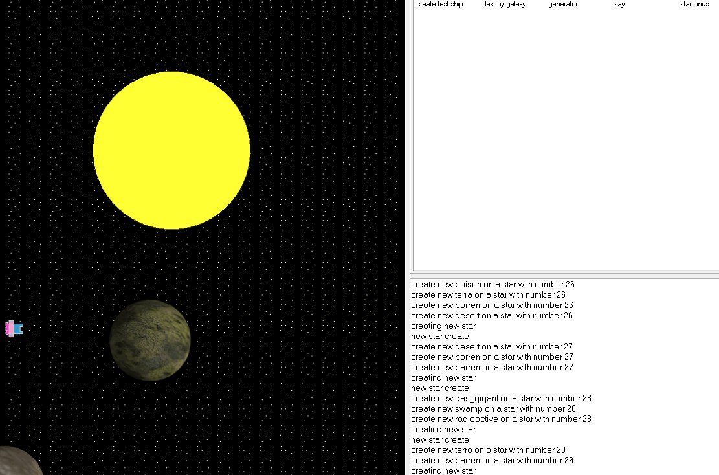The height and width of the screenshot is (475, 719).
Task: Click log line "create new gas_gigant on a star with number 28"
Action: pos(501,399)
